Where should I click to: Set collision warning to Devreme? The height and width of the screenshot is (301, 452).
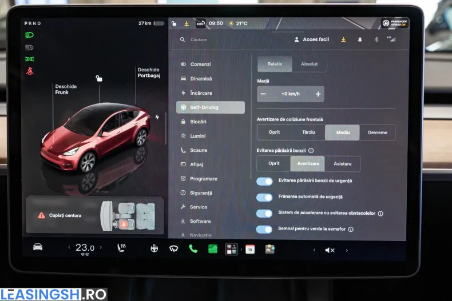[378, 133]
